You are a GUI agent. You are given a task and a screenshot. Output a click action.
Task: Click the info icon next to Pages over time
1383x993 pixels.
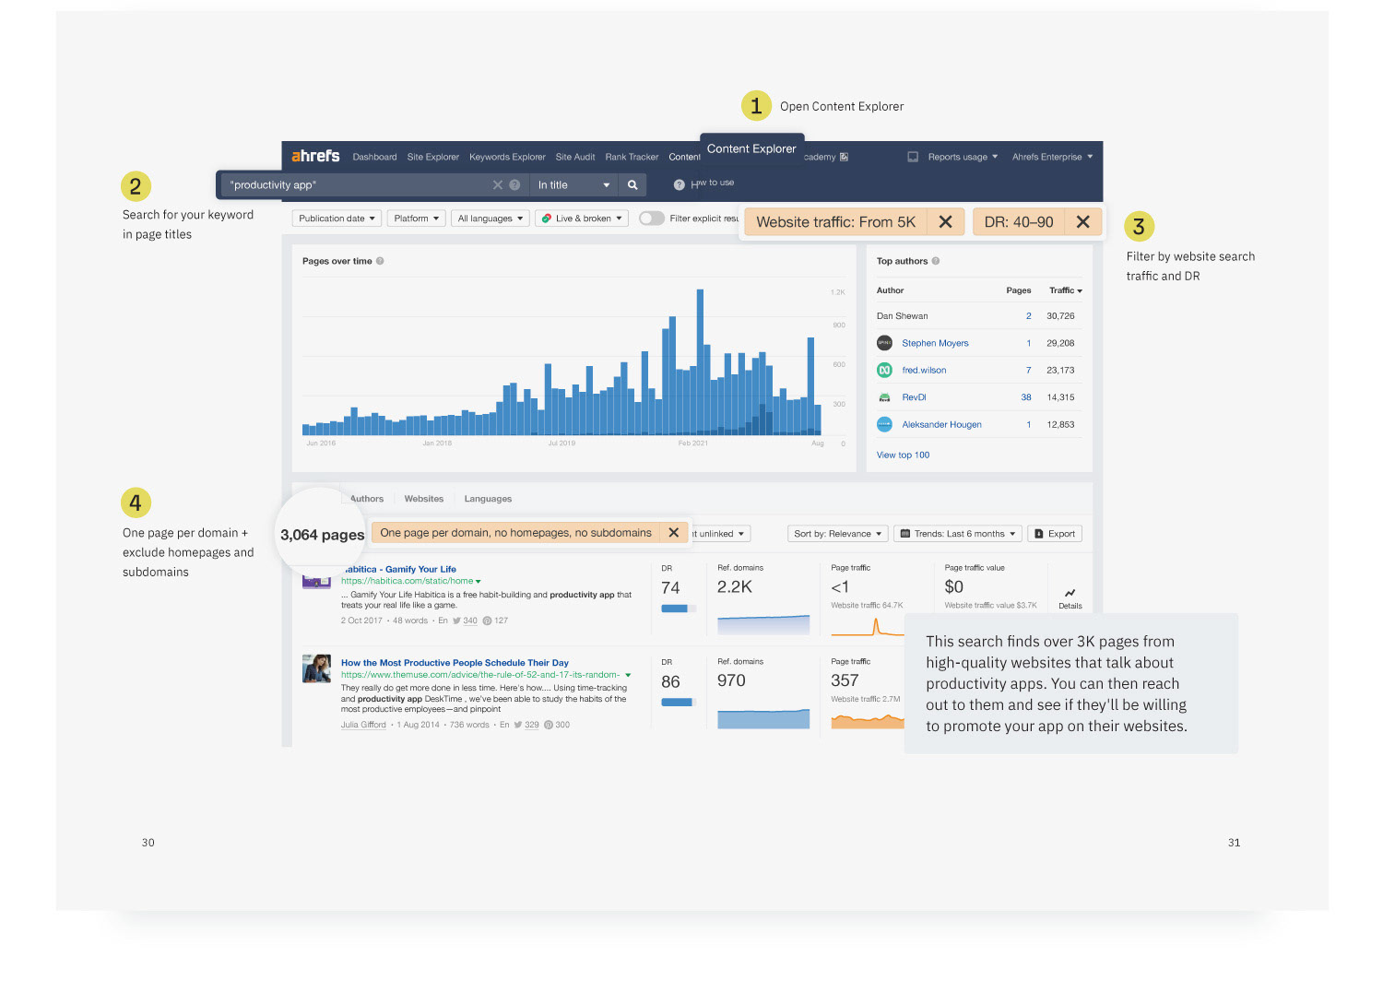[x=380, y=261]
